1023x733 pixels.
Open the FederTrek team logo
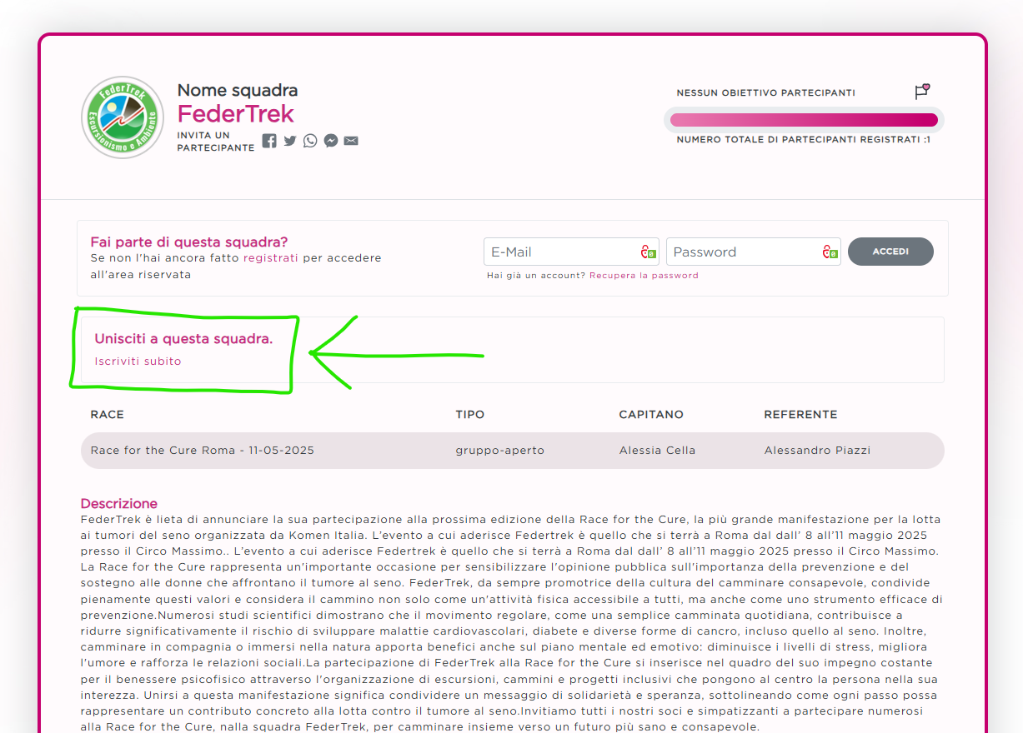click(x=123, y=117)
